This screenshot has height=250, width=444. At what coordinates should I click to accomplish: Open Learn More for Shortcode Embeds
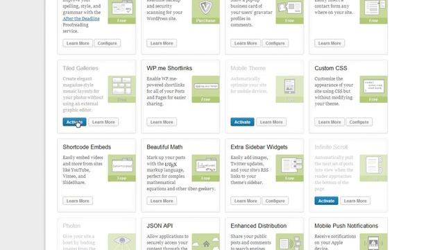tap(78, 201)
